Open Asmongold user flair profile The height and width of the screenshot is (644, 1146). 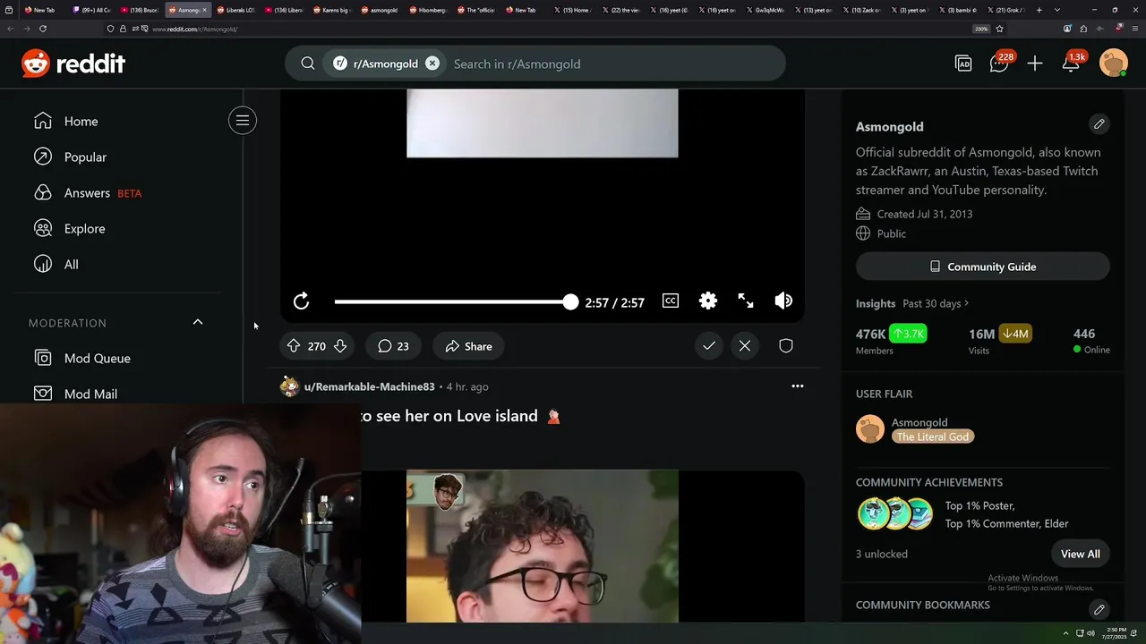pyautogui.click(x=919, y=422)
